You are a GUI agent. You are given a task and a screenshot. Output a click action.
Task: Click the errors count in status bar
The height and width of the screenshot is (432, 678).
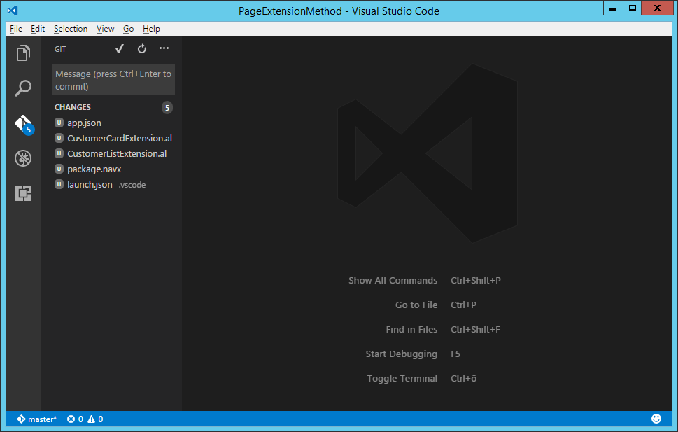[x=76, y=419]
